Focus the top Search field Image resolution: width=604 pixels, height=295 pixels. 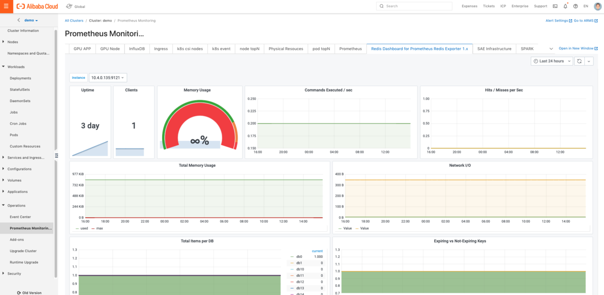pyautogui.click(x=414, y=6)
